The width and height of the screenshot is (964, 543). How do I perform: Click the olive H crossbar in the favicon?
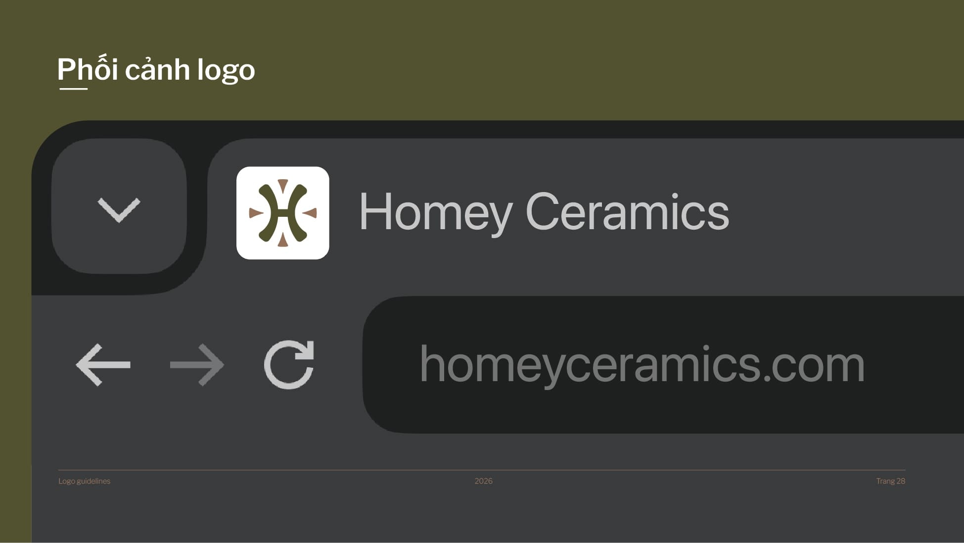(x=282, y=213)
